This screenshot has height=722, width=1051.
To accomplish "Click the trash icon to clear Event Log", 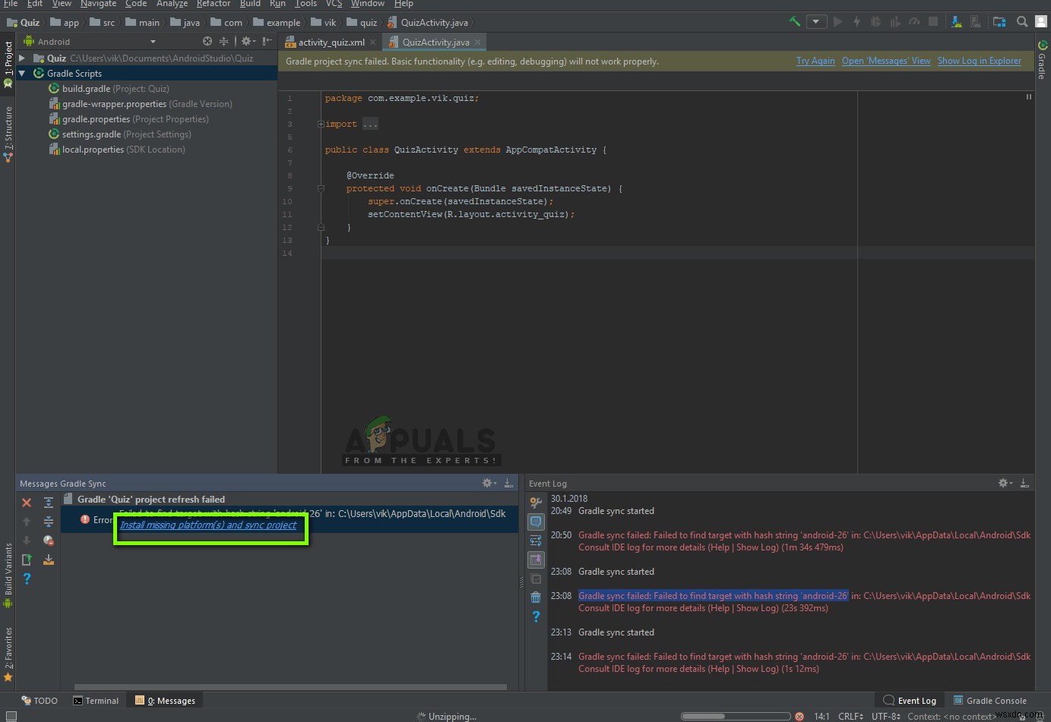I will click(536, 597).
